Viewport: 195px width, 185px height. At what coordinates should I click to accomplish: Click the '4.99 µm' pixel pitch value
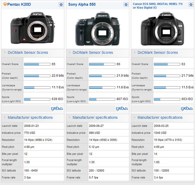pyautogui.click(x=29, y=147)
